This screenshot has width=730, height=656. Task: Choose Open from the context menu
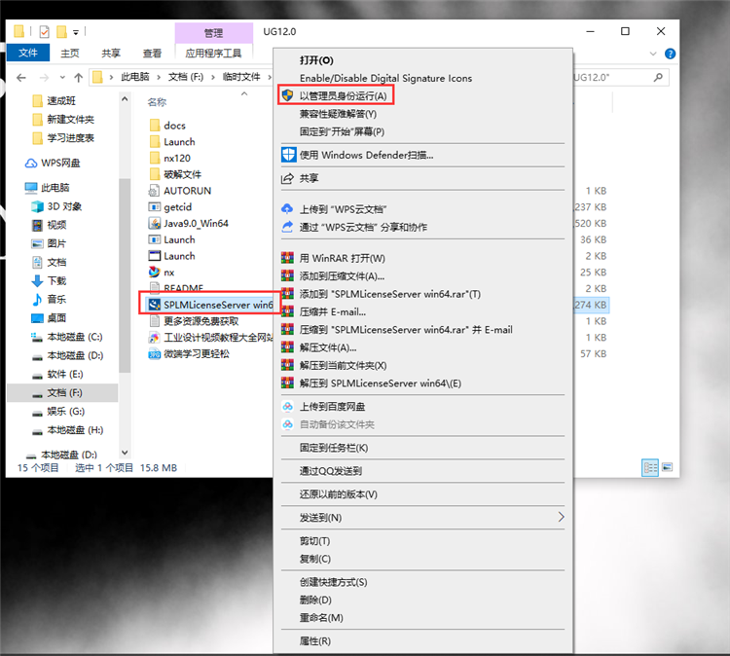(316, 60)
